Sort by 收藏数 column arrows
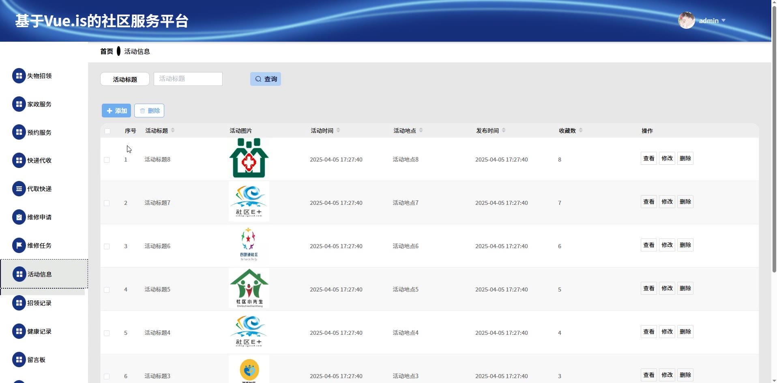The width and height of the screenshot is (777, 383). (581, 130)
